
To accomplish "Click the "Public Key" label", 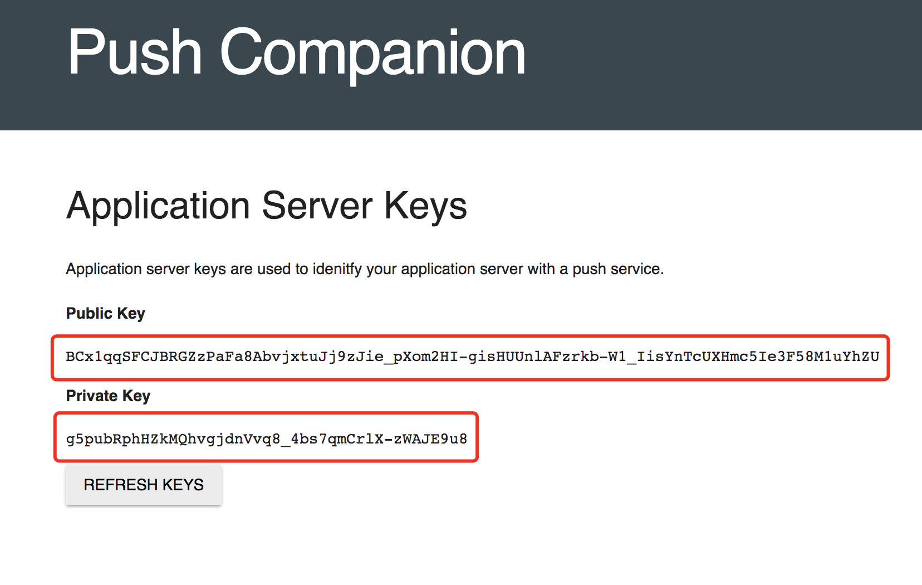I will [x=105, y=313].
